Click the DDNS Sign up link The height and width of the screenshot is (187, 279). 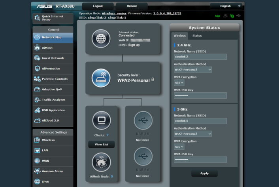pyautogui.click(x=134, y=45)
